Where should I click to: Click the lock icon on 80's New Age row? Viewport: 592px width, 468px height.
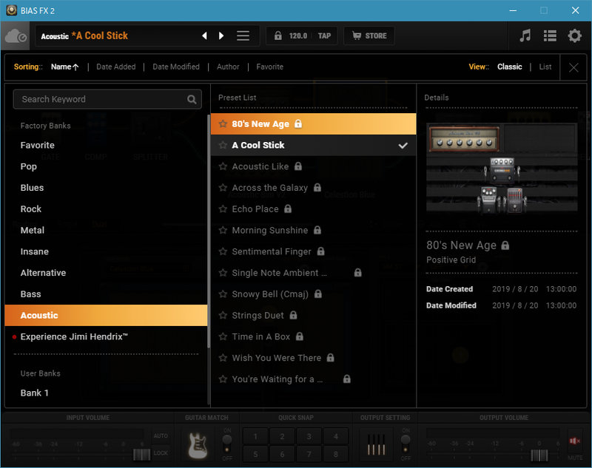point(298,123)
